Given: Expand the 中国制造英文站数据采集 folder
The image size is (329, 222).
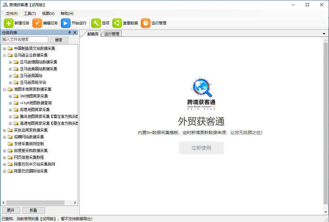Looking at the screenshot, I should [x=4, y=49].
